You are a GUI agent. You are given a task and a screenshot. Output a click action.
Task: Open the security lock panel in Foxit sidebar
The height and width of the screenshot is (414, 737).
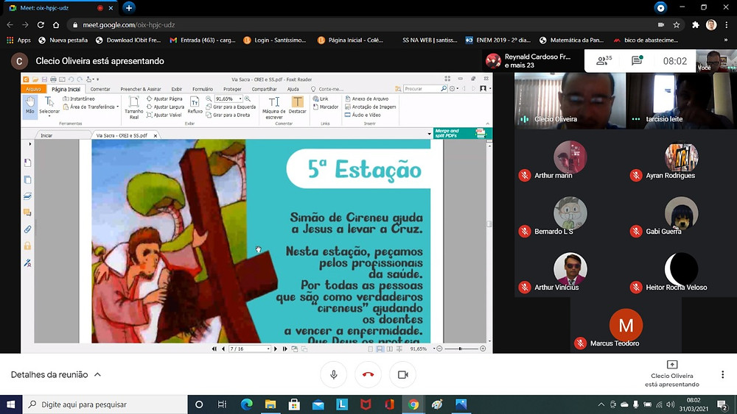tap(27, 246)
